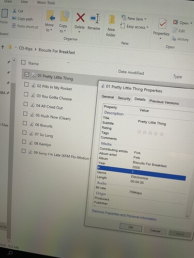
Task: Click the Cut scissors icon
Action: (x=14, y=11)
